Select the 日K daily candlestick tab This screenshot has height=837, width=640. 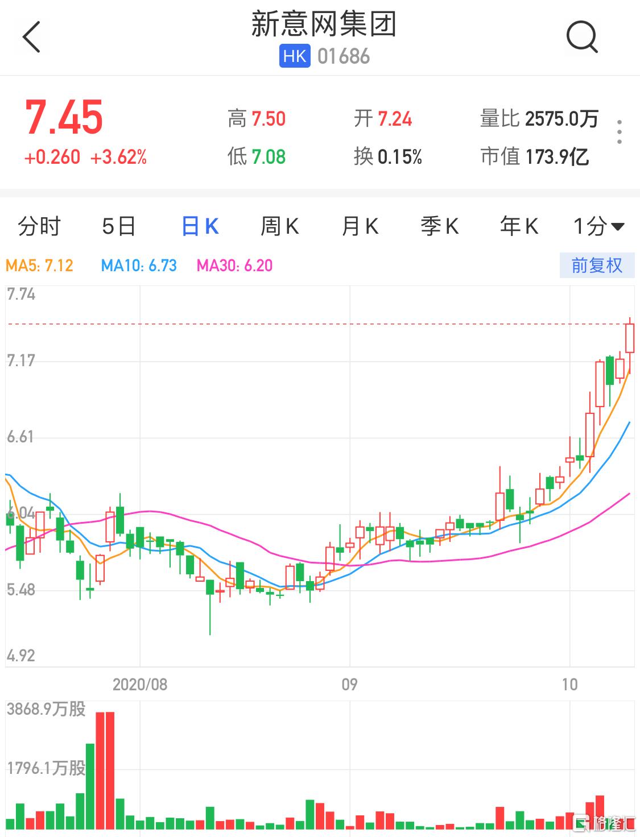[x=200, y=226]
